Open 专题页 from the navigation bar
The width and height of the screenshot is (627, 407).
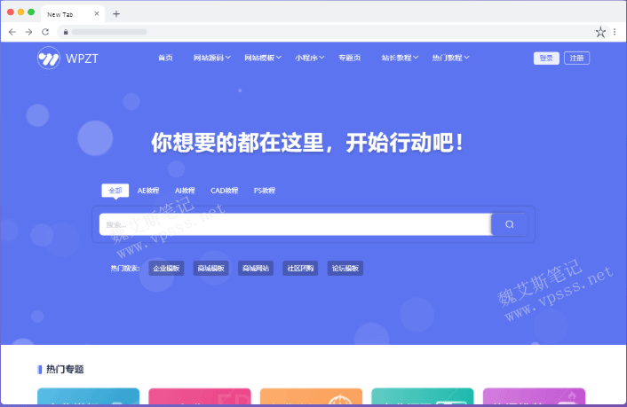click(350, 58)
